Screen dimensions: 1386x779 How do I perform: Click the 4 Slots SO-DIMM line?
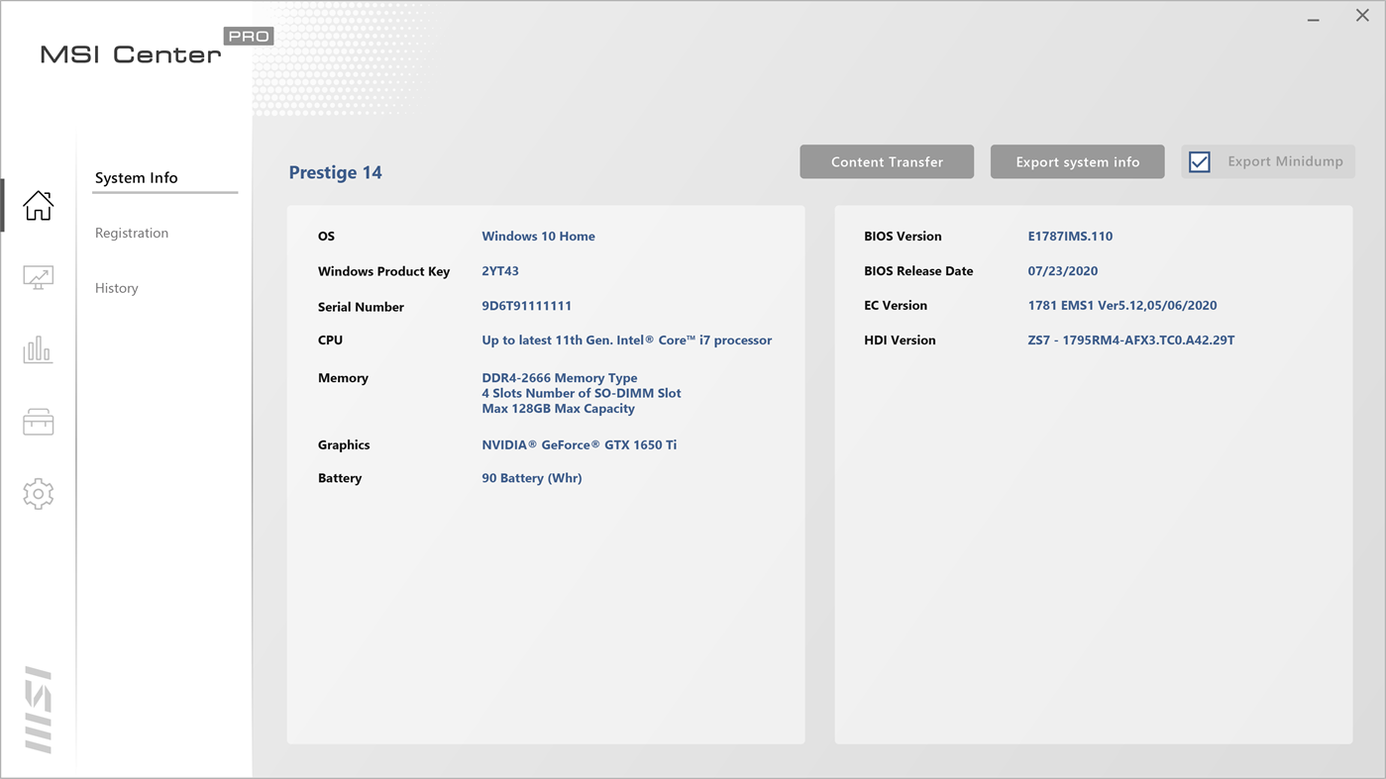[x=582, y=393]
